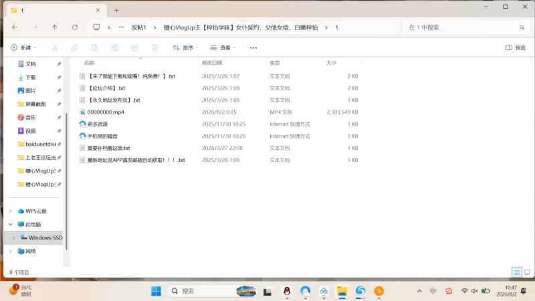The image size is (535, 301).
Task: Expand chevron after 发帖1 in address bar
Action: pos(155,27)
